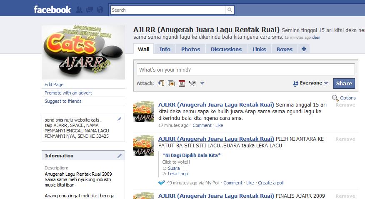Image resolution: width=365 pixels, height=199 pixels.
Task: Comment on the 49 minutes ago poll post
Action: pyautogui.click(x=233, y=183)
